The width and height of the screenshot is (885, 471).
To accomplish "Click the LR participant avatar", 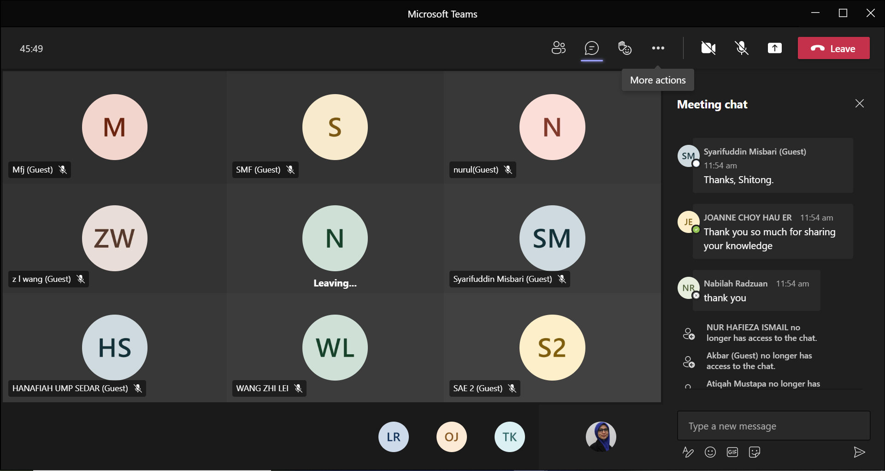I will (x=393, y=436).
